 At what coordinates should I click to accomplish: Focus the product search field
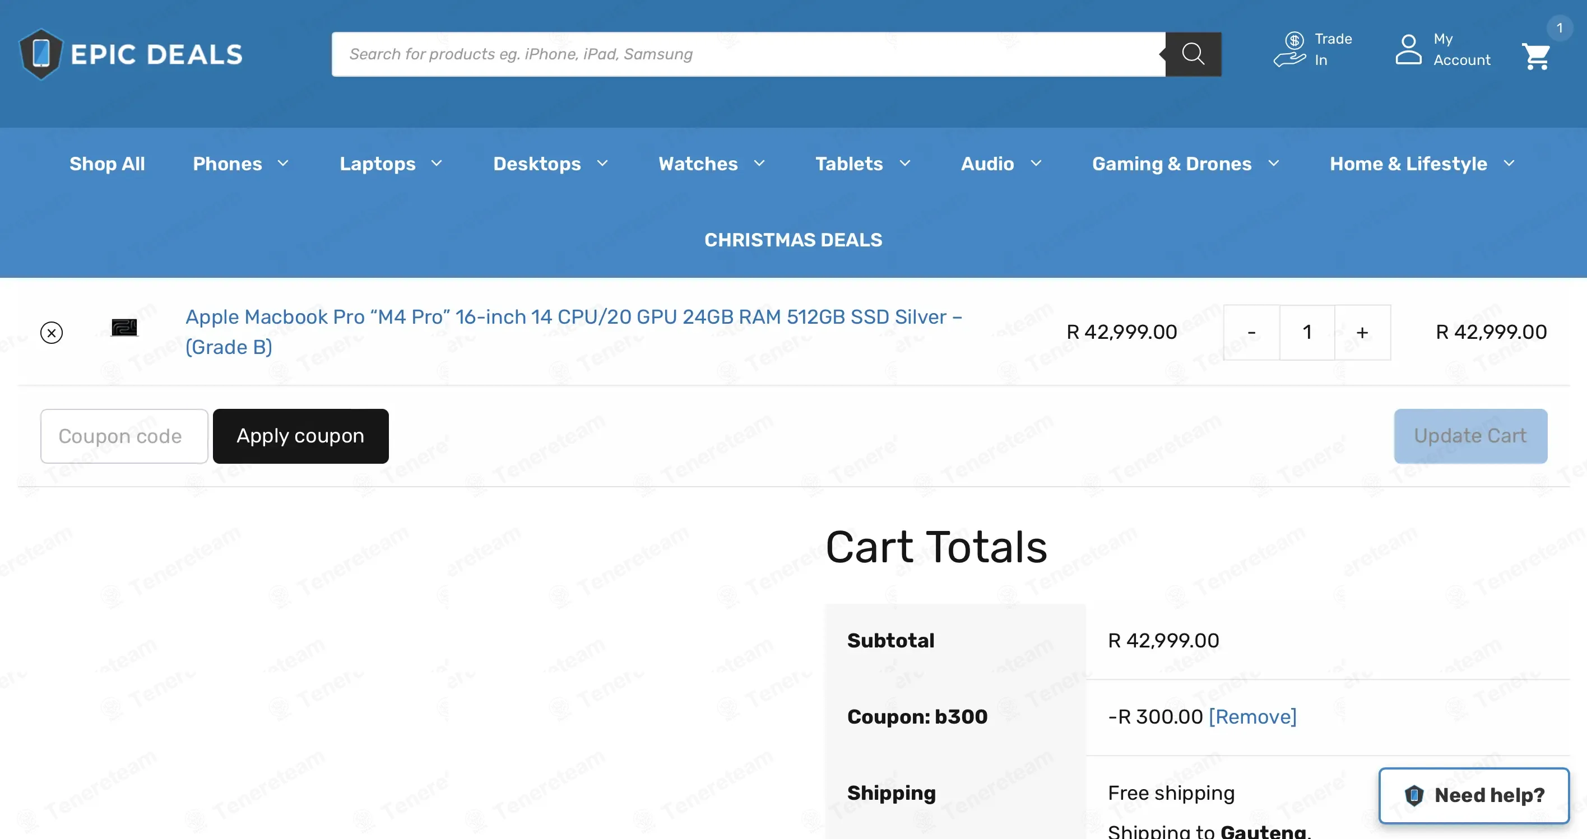[749, 54]
